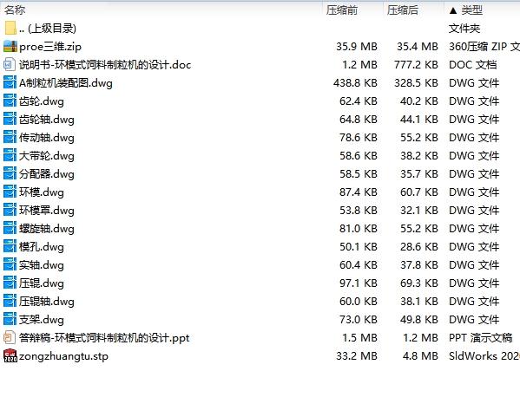Click the SldWorks type cell of zongzhuangtu.stp
The width and height of the screenshot is (520, 410).
point(484,356)
